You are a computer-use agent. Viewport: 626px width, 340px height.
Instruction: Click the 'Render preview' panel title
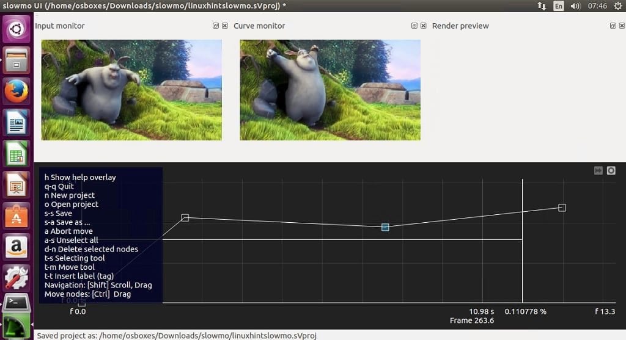460,26
